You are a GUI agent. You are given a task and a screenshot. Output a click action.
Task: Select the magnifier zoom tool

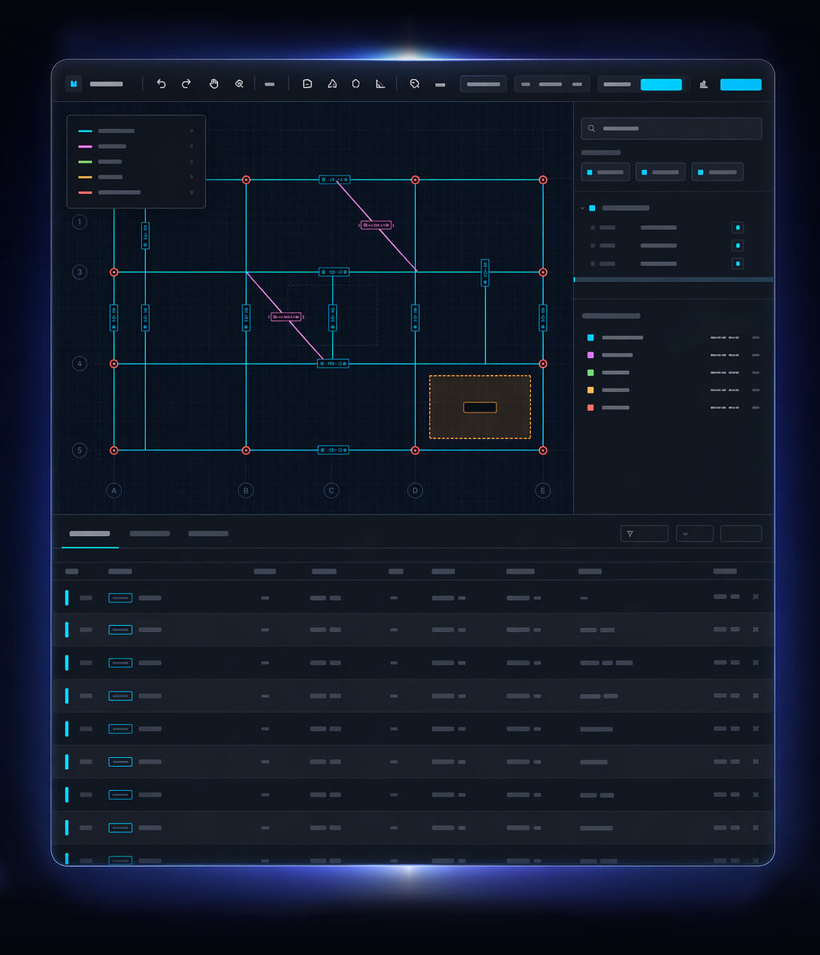[x=239, y=84]
